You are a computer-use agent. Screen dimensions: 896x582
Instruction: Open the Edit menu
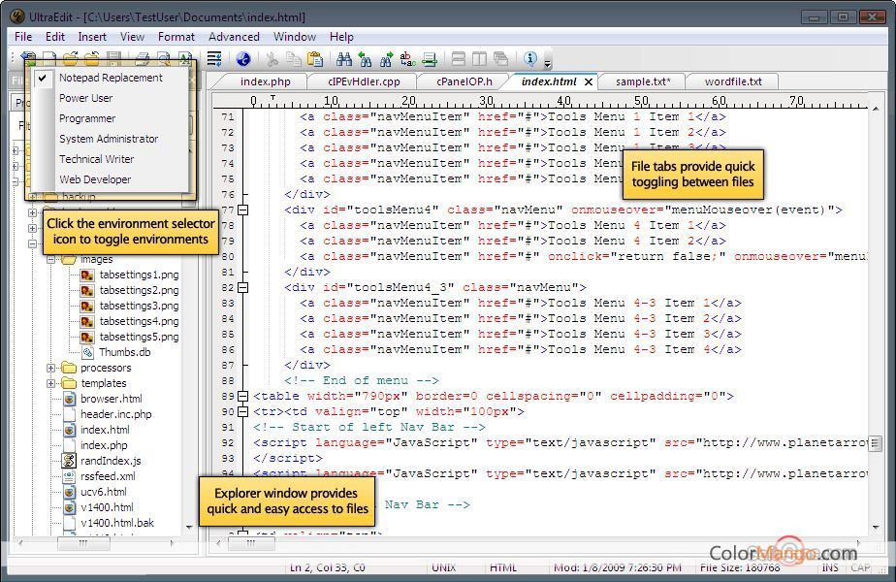pyautogui.click(x=55, y=37)
